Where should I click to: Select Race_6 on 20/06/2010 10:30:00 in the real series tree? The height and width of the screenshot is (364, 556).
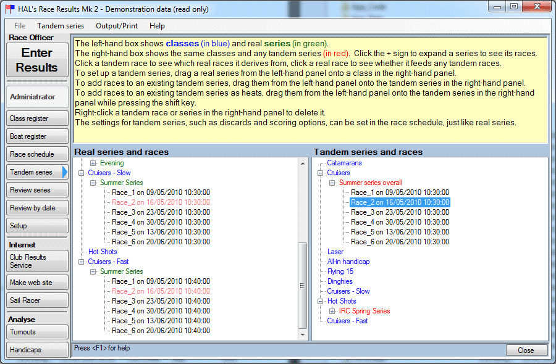click(x=161, y=242)
